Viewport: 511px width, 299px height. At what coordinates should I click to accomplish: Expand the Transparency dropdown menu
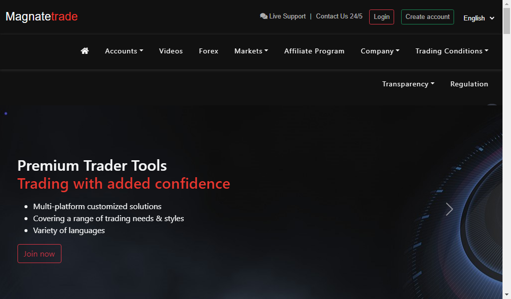tap(408, 84)
